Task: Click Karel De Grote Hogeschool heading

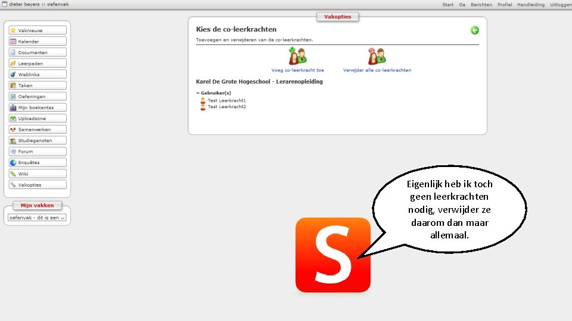Action: coord(259,81)
